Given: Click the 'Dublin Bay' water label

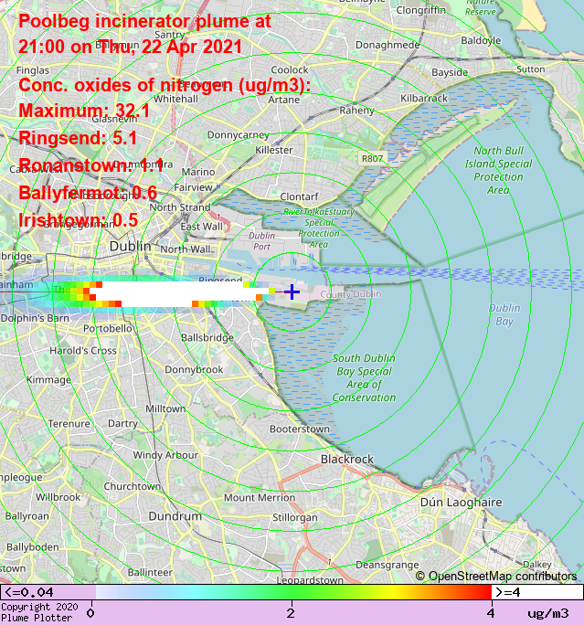Looking at the screenshot, I should [504, 314].
